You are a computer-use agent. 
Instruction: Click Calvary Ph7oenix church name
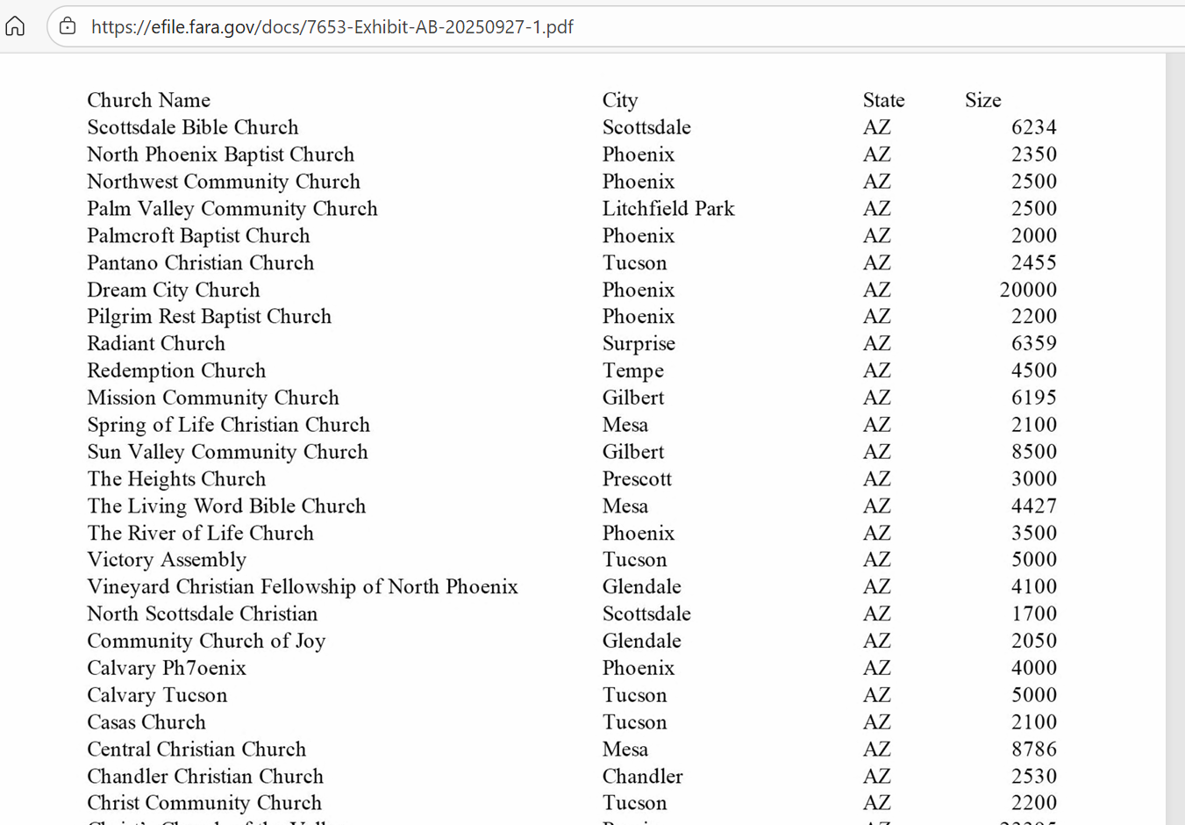[x=166, y=668]
